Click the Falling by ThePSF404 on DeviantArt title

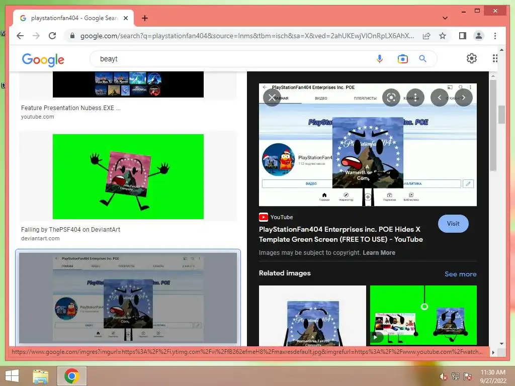[x=70, y=229]
